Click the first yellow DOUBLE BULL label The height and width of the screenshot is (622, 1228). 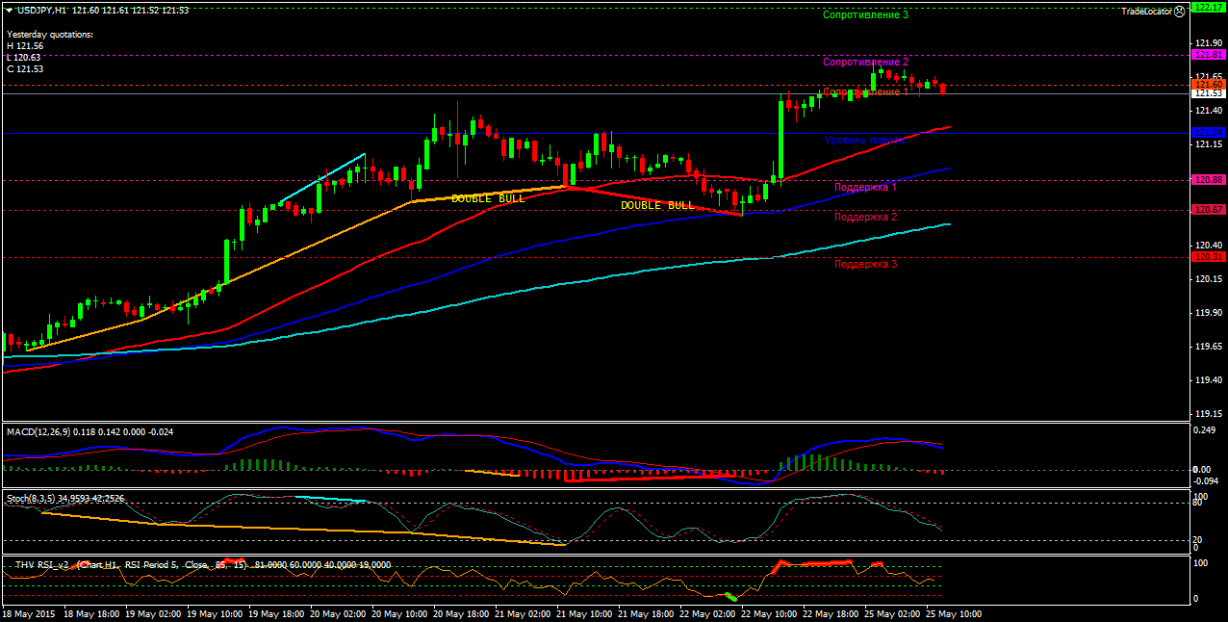(488, 198)
